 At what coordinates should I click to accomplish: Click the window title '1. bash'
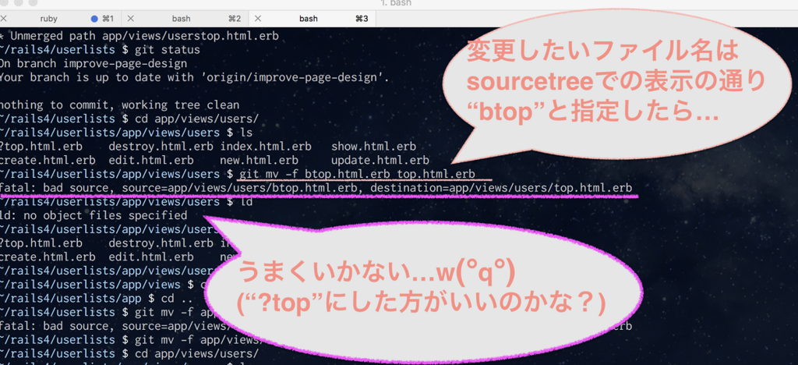[x=396, y=4]
